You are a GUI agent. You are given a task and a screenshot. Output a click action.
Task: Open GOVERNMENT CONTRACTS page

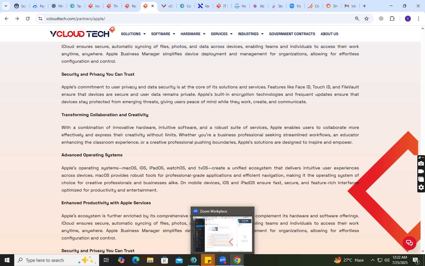[x=292, y=34]
